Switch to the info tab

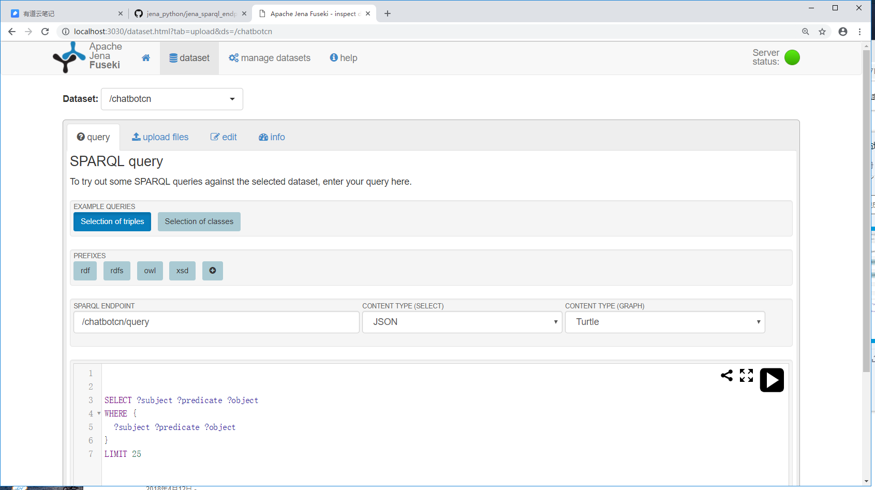(x=272, y=137)
